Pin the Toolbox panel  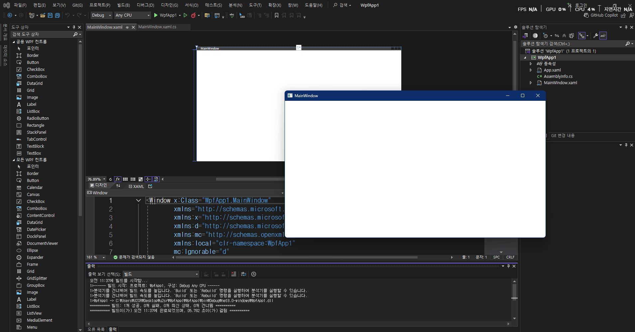pos(74,27)
